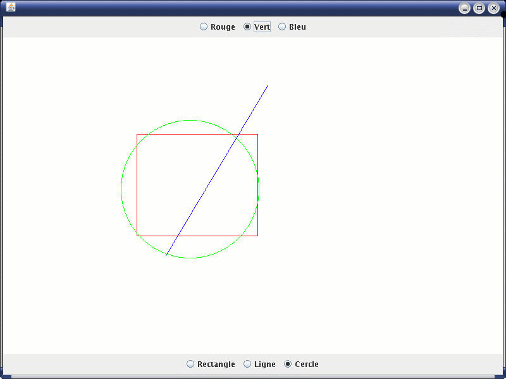Maximize the drawing window
This screenshot has height=379, width=506.
click(x=479, y=8)
